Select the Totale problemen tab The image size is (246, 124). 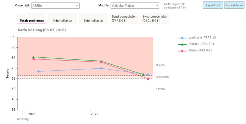[32, 20]
